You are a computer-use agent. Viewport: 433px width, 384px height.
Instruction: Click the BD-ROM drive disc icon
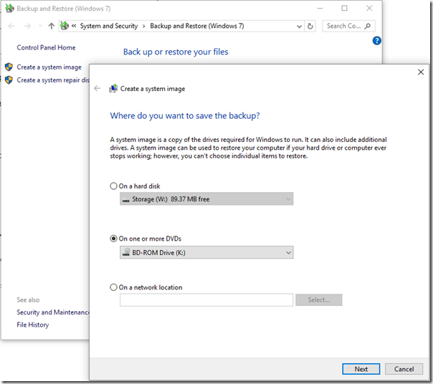point(126,252)
